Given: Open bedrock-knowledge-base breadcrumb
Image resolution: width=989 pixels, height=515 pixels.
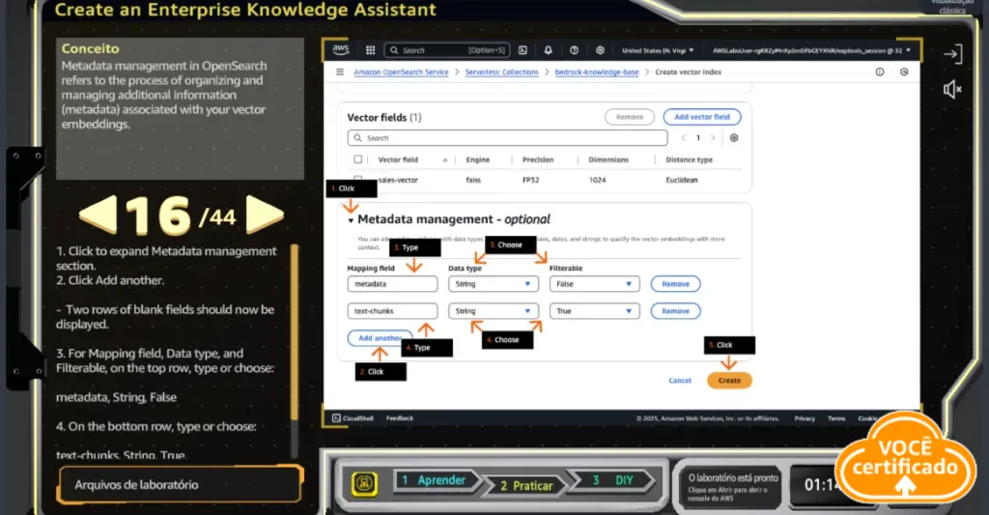Looking at the screenshot, I should pyautogui.click(x=597, y=72).
